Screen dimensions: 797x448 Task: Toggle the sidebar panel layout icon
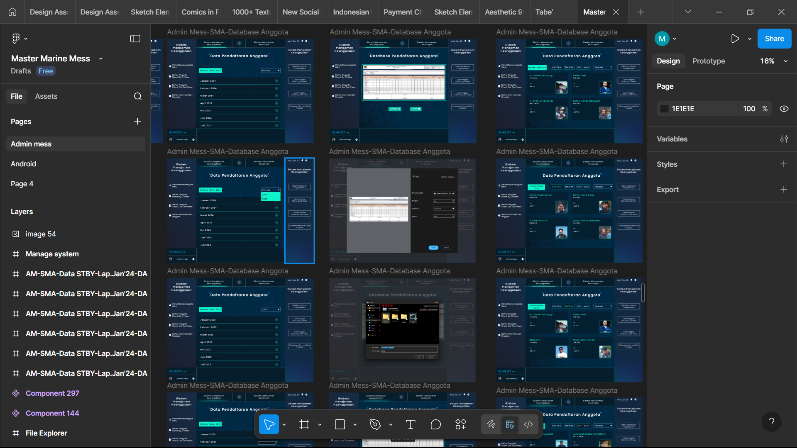click(x=135, y=39)
